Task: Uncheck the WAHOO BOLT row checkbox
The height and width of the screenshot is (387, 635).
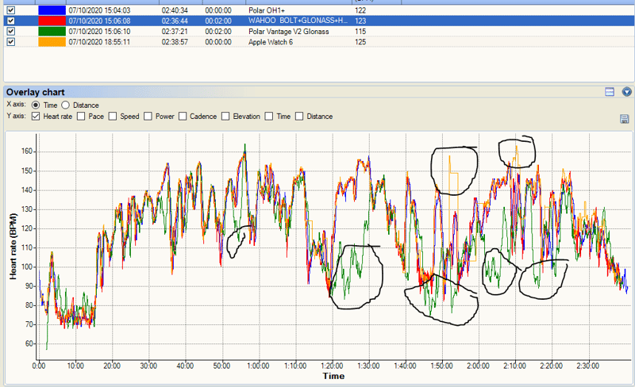Action: pos(11,21)
